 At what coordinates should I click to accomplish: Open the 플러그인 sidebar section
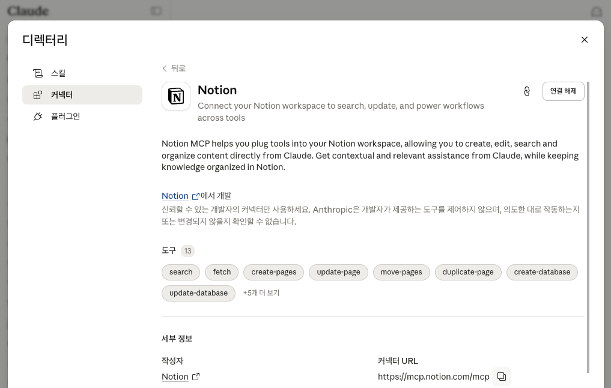82,117
